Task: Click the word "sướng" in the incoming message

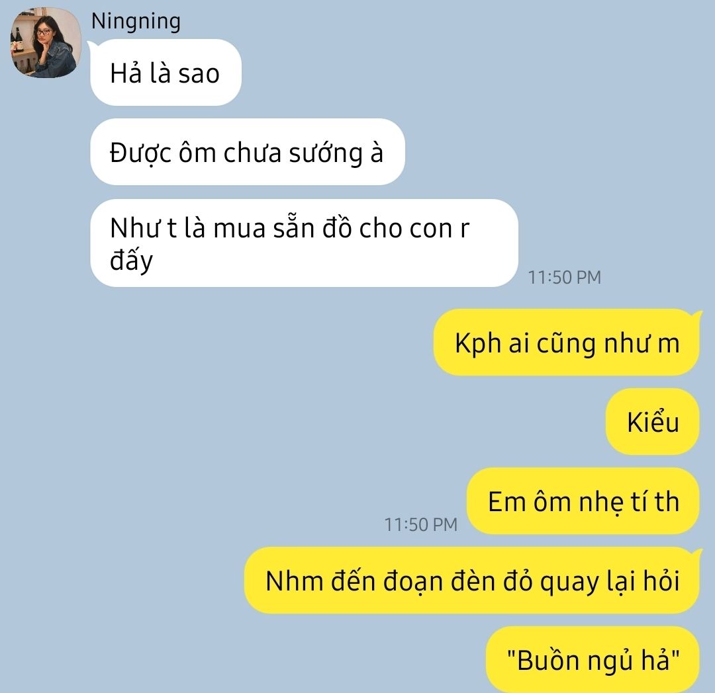Action: (326, 153)
